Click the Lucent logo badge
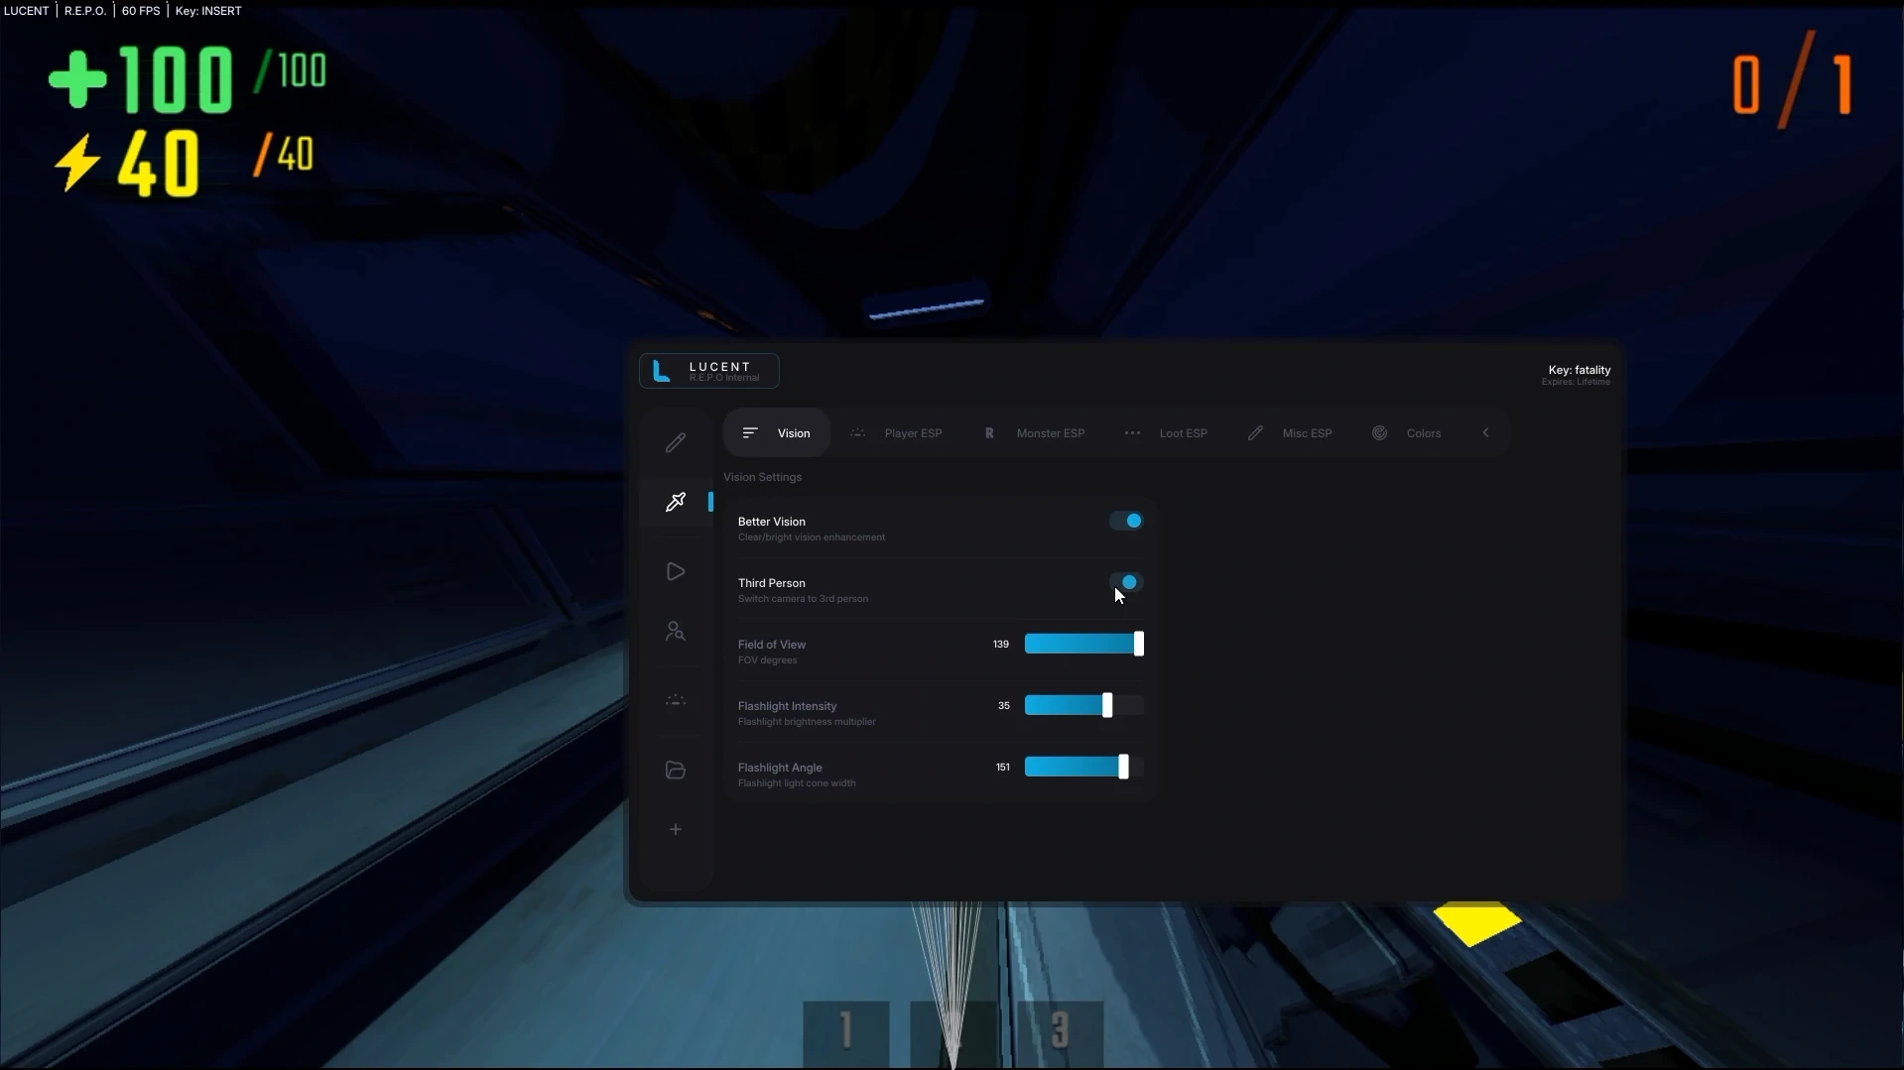Screen dimensions: 1904x1070 (709, 371)
